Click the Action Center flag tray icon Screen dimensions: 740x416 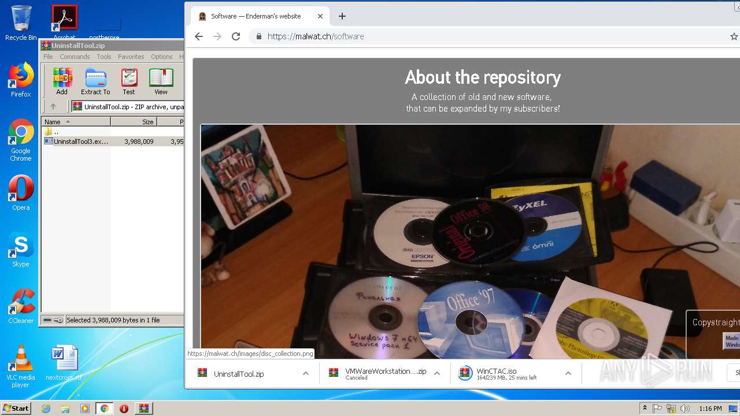pos(657,408)
